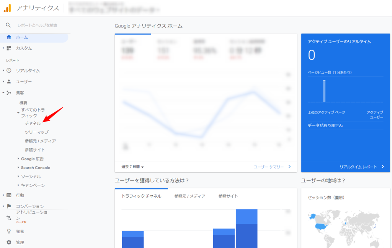Click the 行動 behavior icon
The height and width of the screenshot is (248, 392).
point(9,195)
